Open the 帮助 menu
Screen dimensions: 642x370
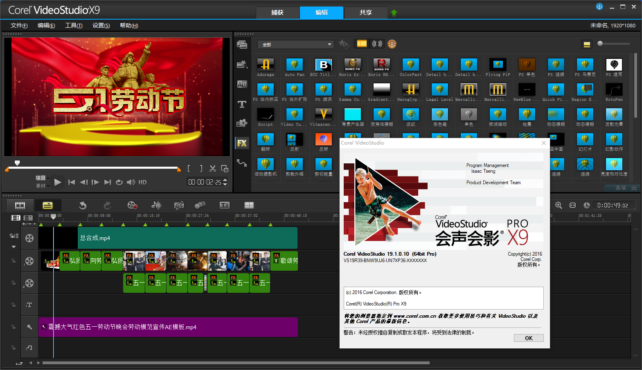coord(129,25)
